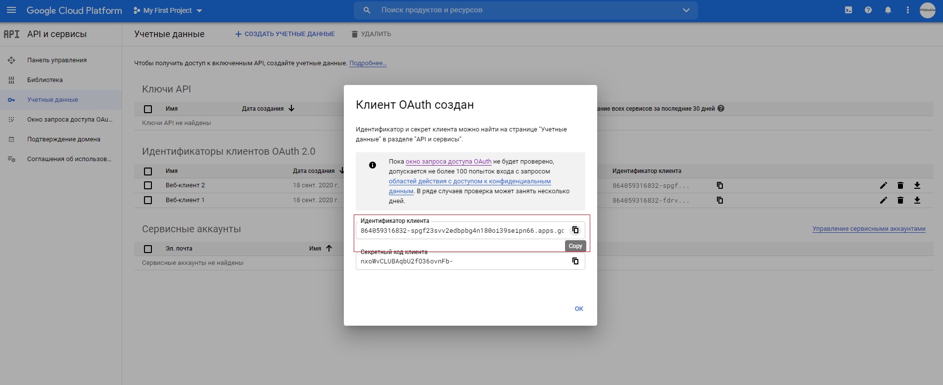
Task: Open the notifications bell
Action: pos(888,10)
